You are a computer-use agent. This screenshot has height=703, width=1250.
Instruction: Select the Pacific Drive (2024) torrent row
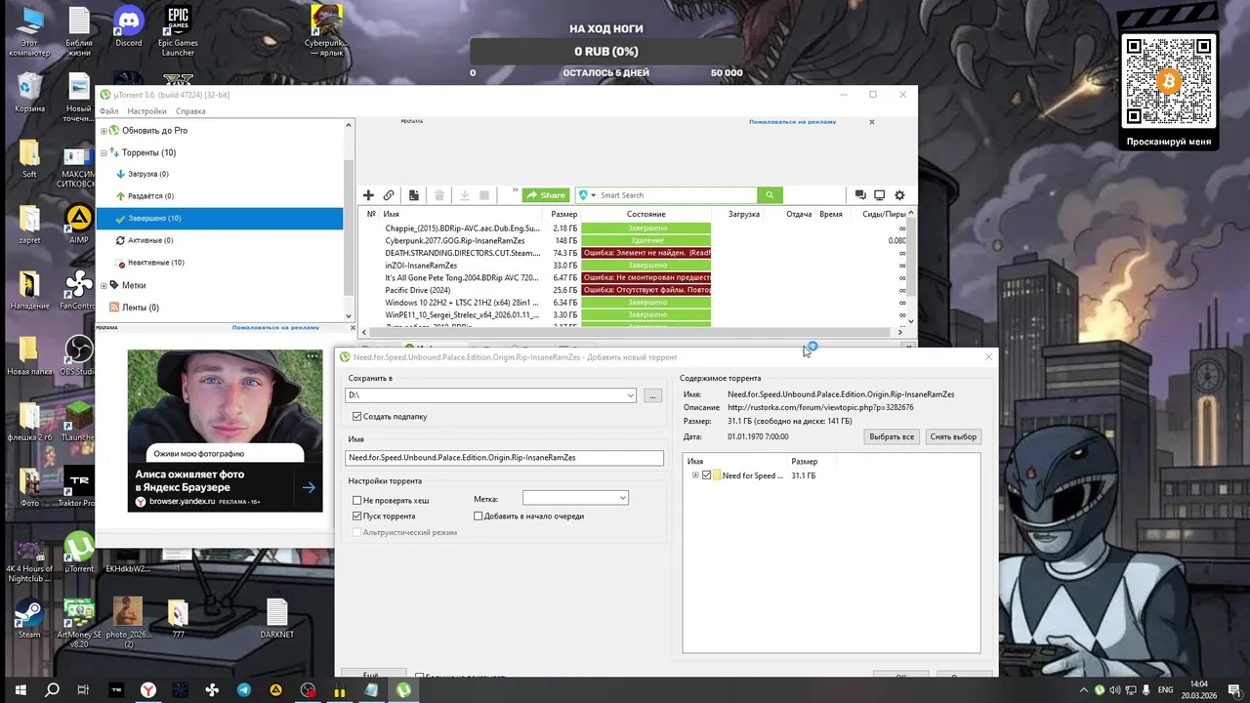(635, 290)
